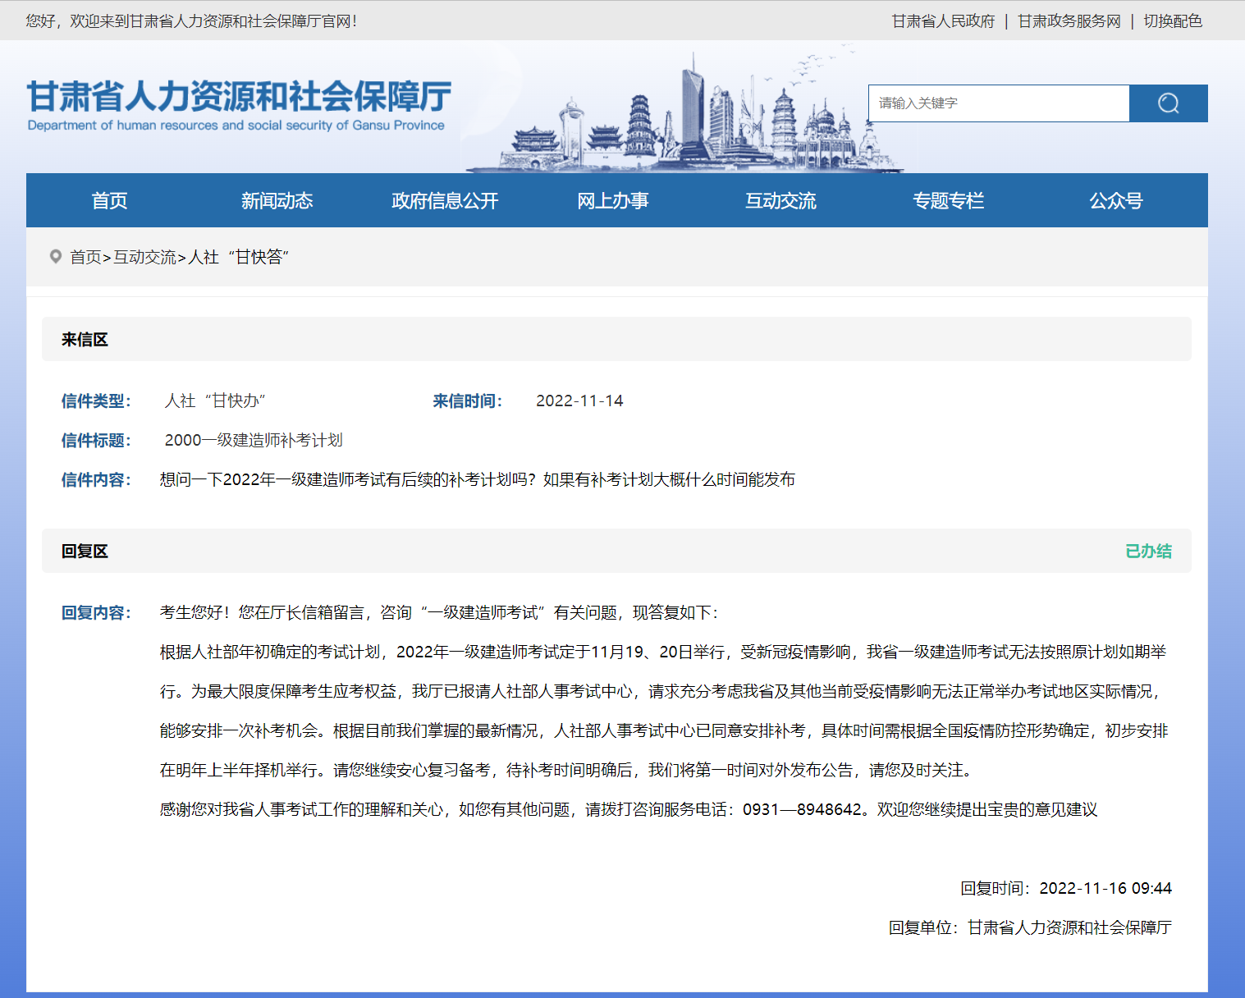
Task: Click the letter date 2022-11-14
Action: pyautogui.click(x=579, y=401)
